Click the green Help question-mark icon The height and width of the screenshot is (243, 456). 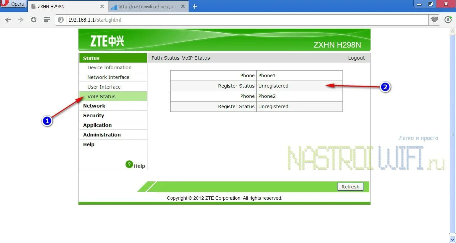click(x=129, y=164)
